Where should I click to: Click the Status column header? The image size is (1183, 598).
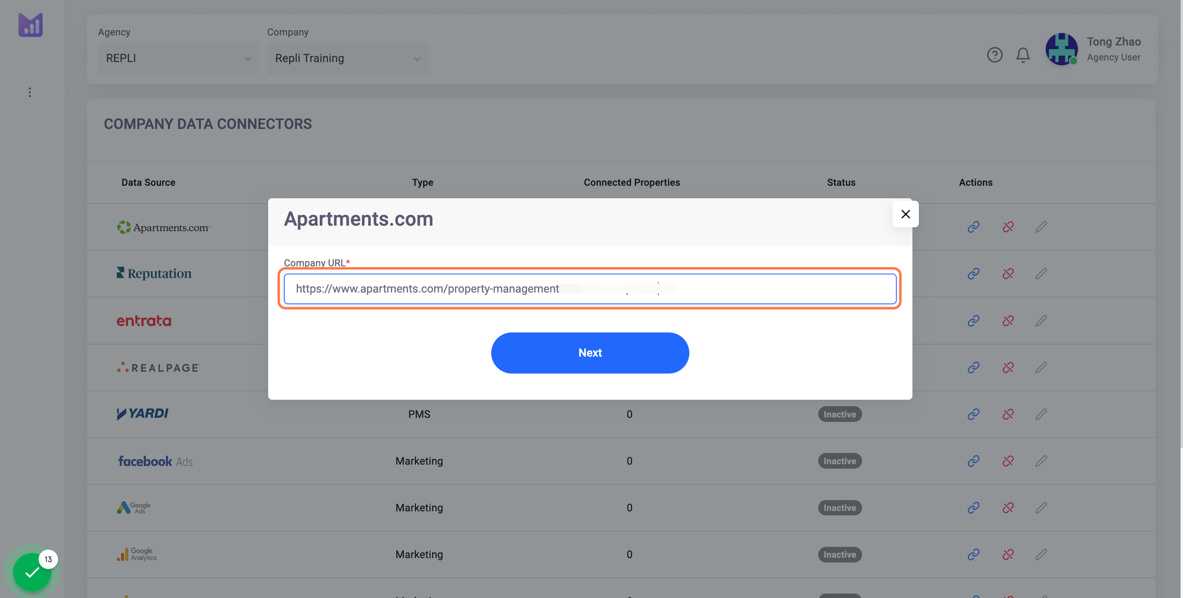(x=841, y=183)
